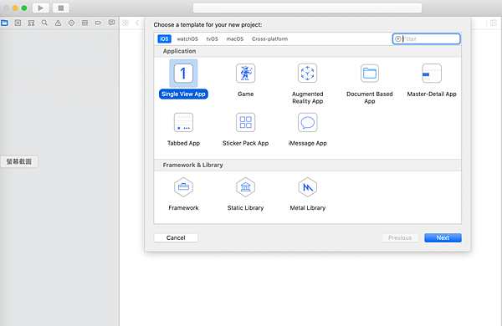Click the 螢幕截圖 tooltip label
Viewport: 502px width, 326px height.
pyautogui.click(x=19, y=161)
